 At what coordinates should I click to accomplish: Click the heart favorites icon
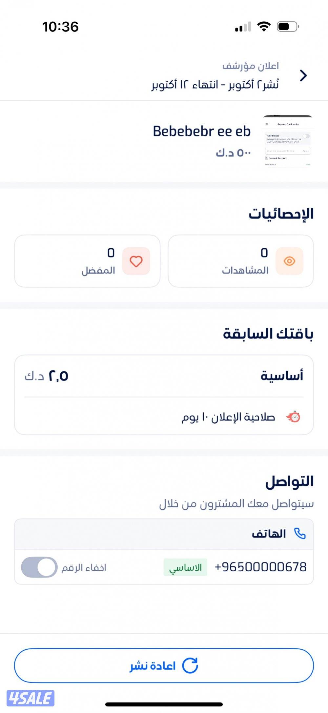click(x=136, y=261)
